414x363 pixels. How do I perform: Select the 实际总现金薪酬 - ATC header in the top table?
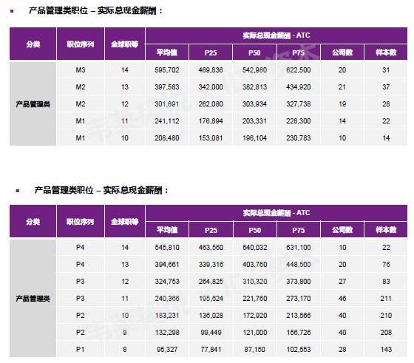[276, 35]
